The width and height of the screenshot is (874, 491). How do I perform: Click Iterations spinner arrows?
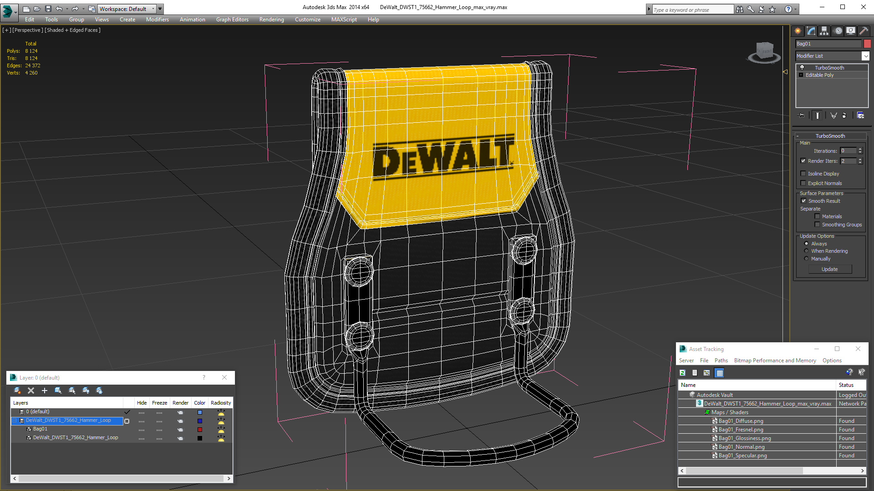click(x=860, y=151)
